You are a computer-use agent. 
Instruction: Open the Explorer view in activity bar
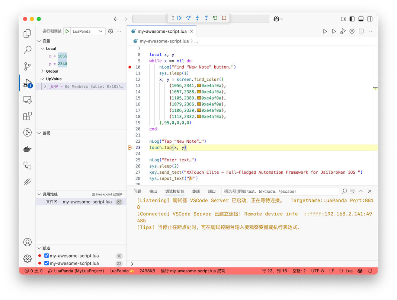pos(28,34)
